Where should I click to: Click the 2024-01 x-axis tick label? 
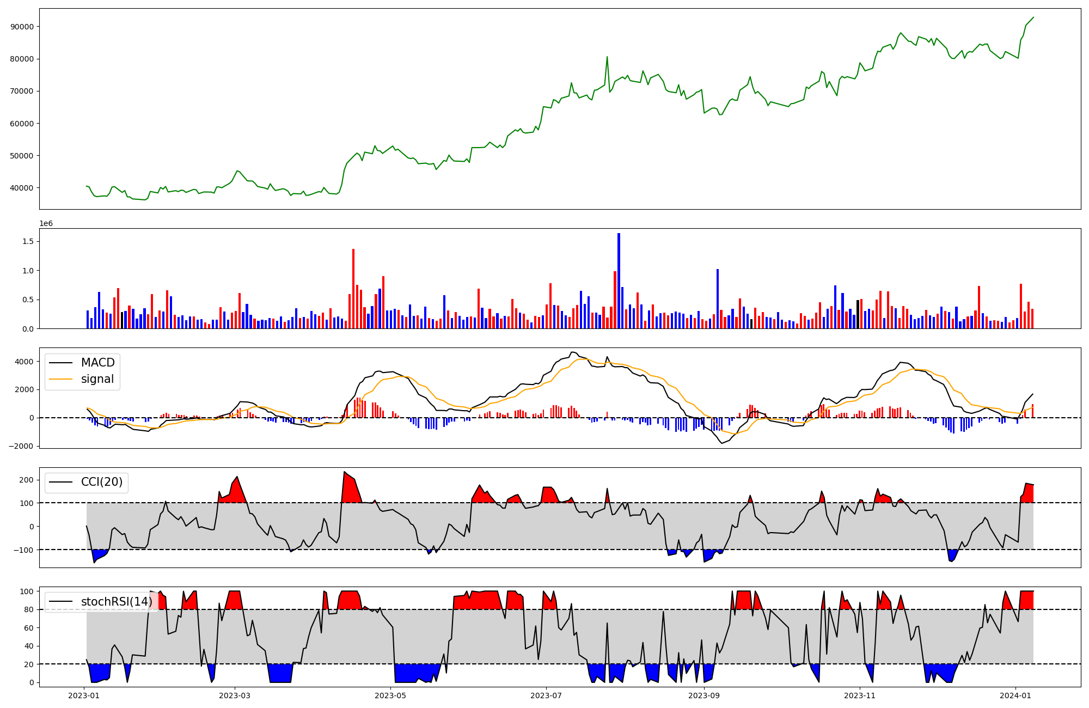pos(1015,695)
